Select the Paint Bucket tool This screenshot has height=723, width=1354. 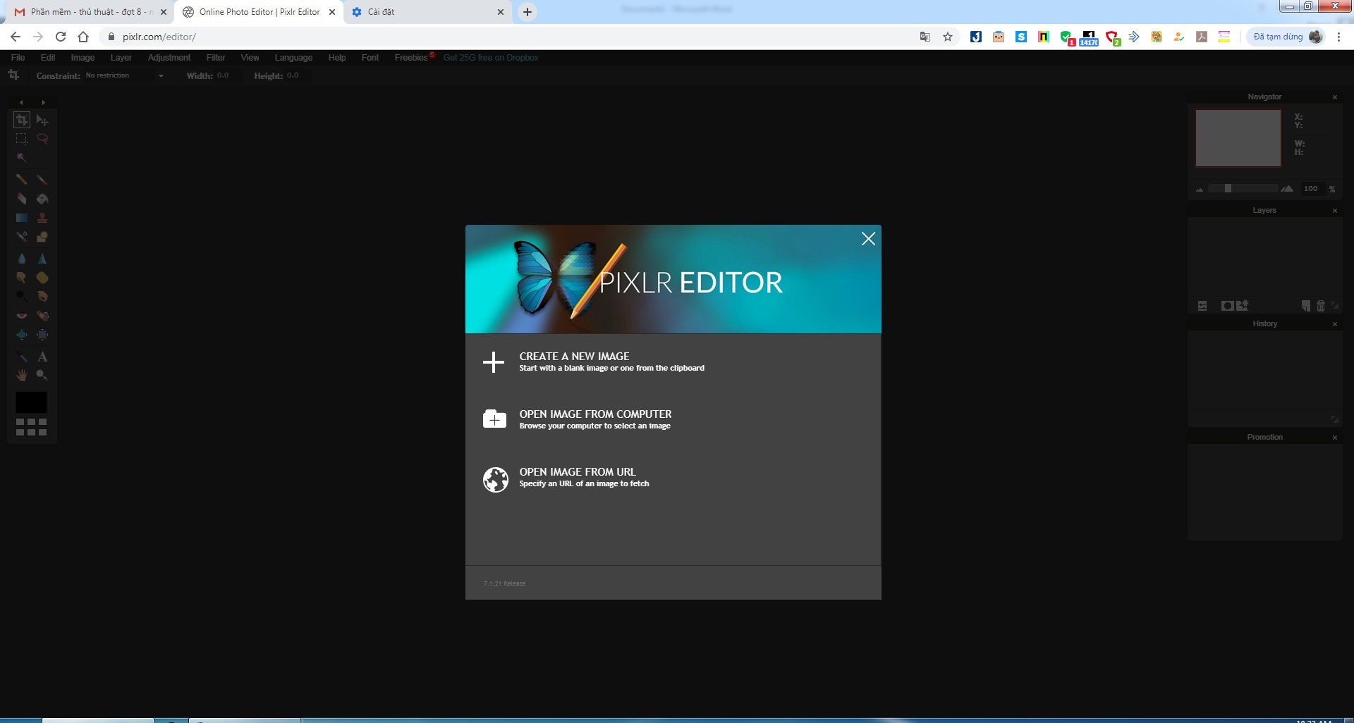(42, 199)
